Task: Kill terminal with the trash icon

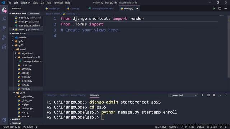Action: 214,95
